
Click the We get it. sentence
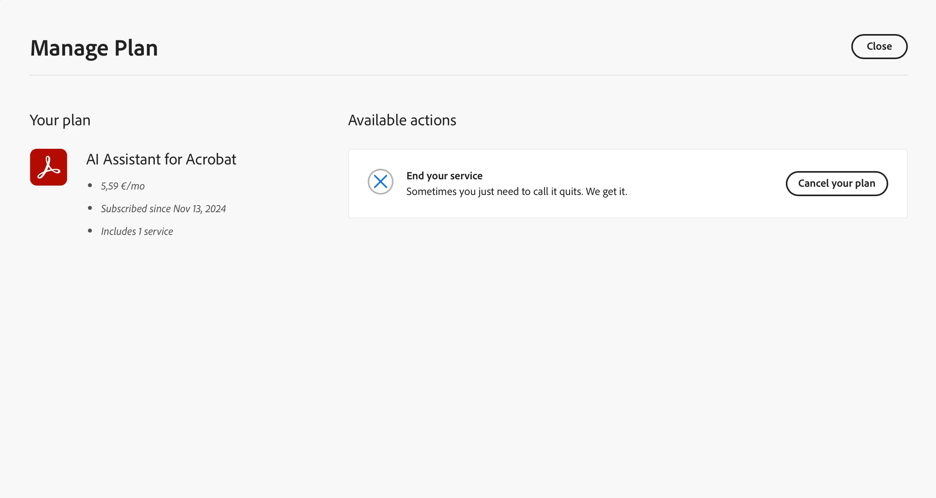606,191
